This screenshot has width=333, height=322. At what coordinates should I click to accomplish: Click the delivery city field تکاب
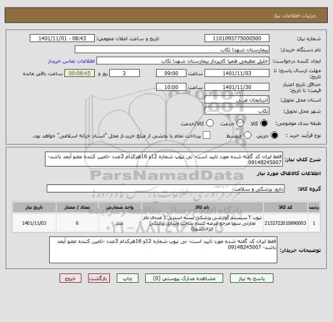tap(237, 111)
